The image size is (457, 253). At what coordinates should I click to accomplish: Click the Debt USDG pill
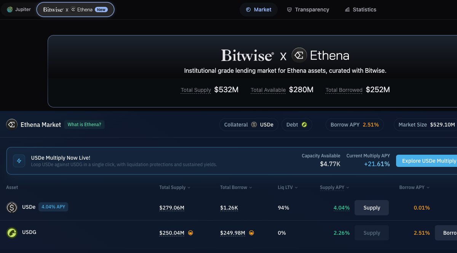[297, 125]
